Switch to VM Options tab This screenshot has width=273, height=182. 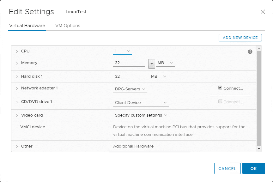click(x=68, y=26)
